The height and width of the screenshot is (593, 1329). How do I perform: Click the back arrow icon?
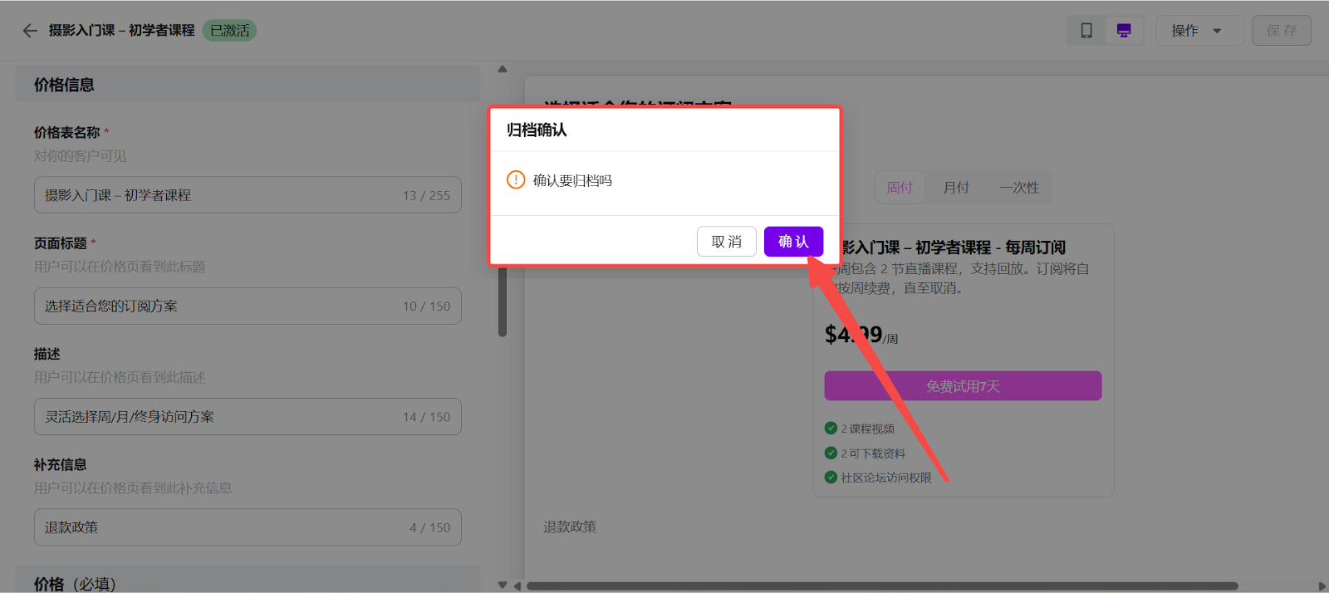(x=30, y=31)
